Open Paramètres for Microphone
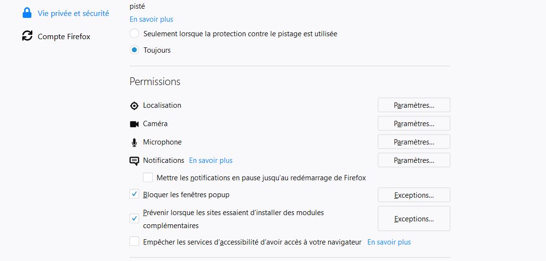Viewport: 546px width, 261px height. [x=414, y=142]
